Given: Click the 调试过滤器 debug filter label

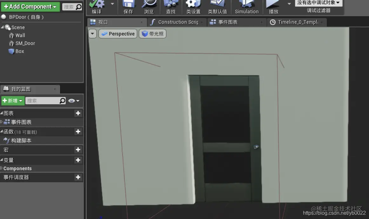Looking at the screenshot, I should (319, 10).
